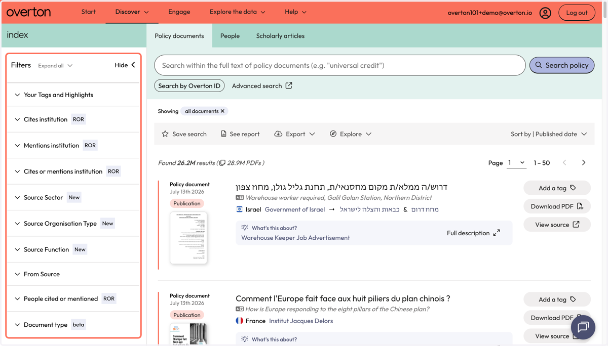
Task: Expand People cited or mentioned filter
Action: 73,299
